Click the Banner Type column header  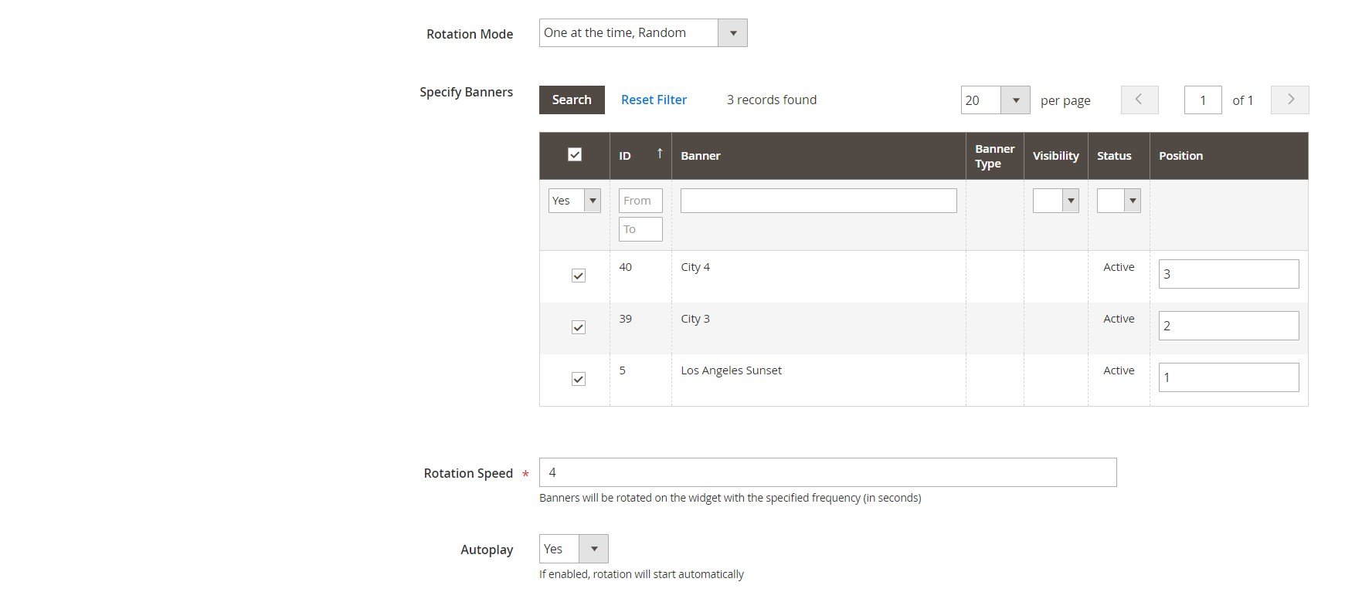(x=994, y=156)
